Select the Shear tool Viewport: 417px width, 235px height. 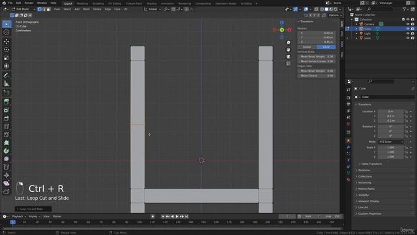[x=7, y=183]
